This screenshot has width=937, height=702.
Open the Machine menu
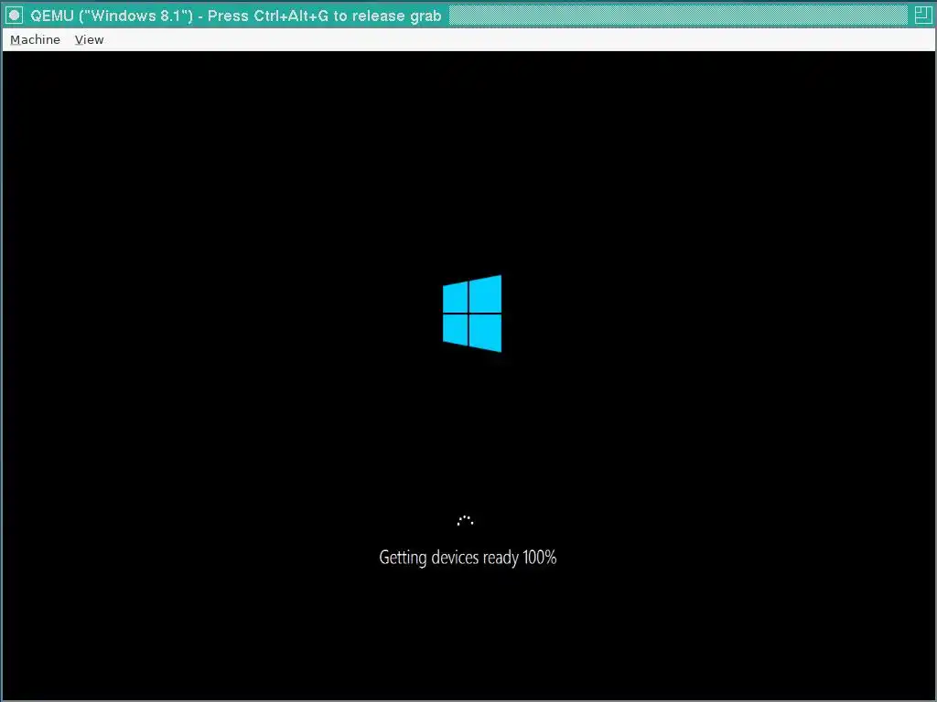[36, 40]
